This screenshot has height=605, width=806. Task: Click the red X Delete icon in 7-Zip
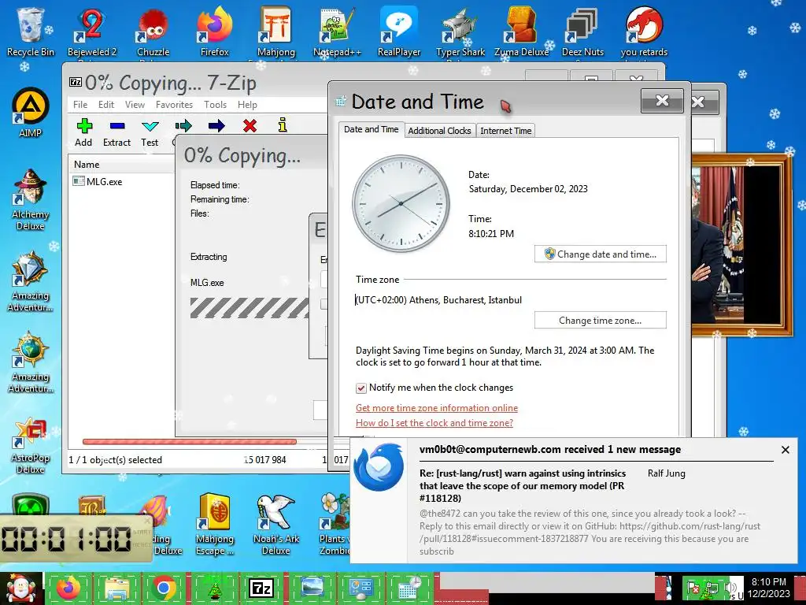coord(250,125)
